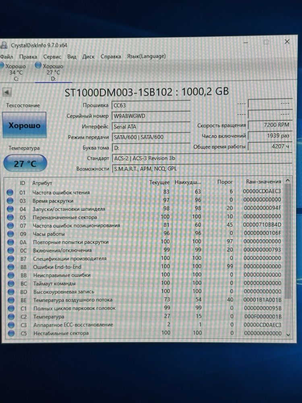302x403 pixels.
Task: Click the total hours value 4207 ч
Action: pos(270,146)
